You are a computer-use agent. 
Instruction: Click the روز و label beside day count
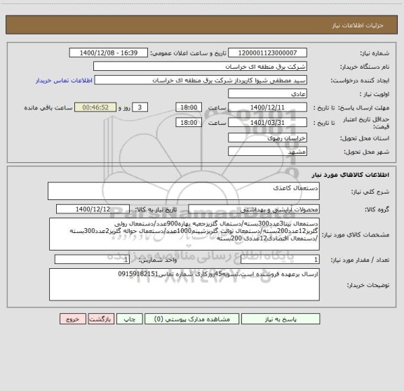coord(124,107)
